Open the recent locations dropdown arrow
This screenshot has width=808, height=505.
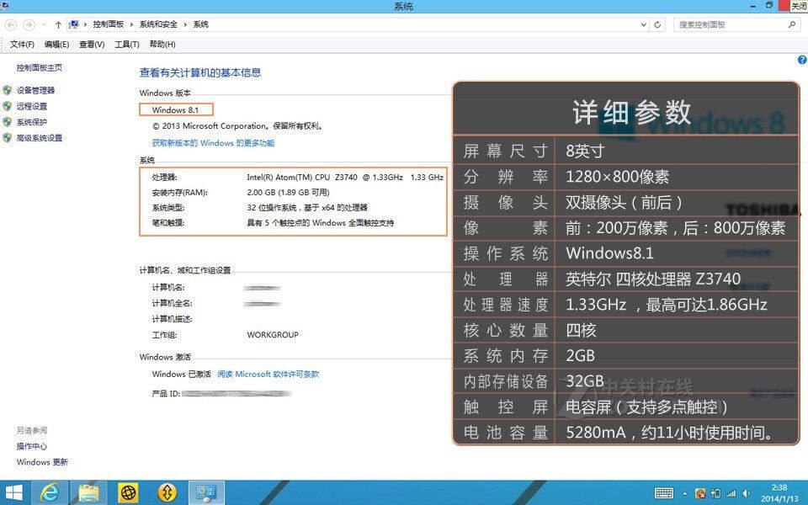tap(45, 24)
